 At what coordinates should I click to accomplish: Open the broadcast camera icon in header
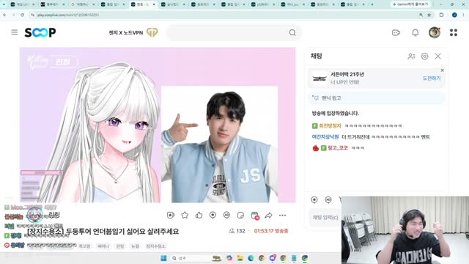point(396,32)
